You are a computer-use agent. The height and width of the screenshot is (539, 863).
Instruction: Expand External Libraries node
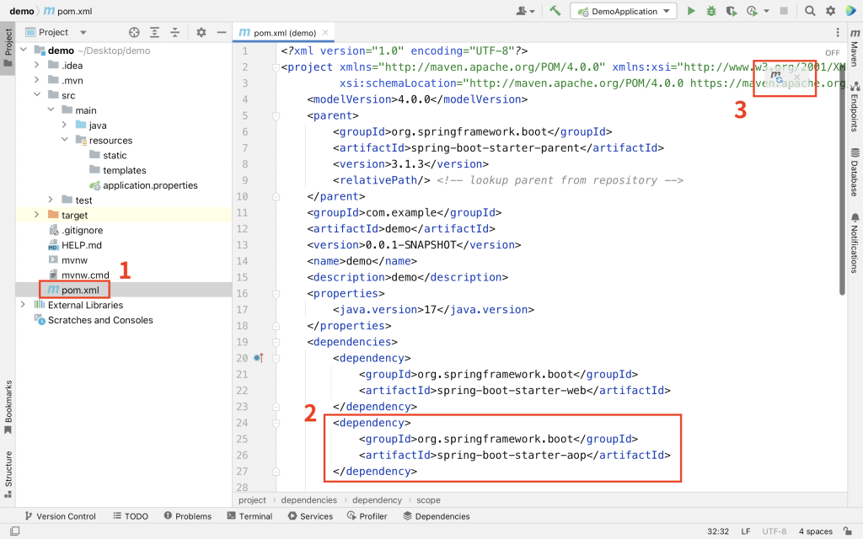[x=23, y=304]
